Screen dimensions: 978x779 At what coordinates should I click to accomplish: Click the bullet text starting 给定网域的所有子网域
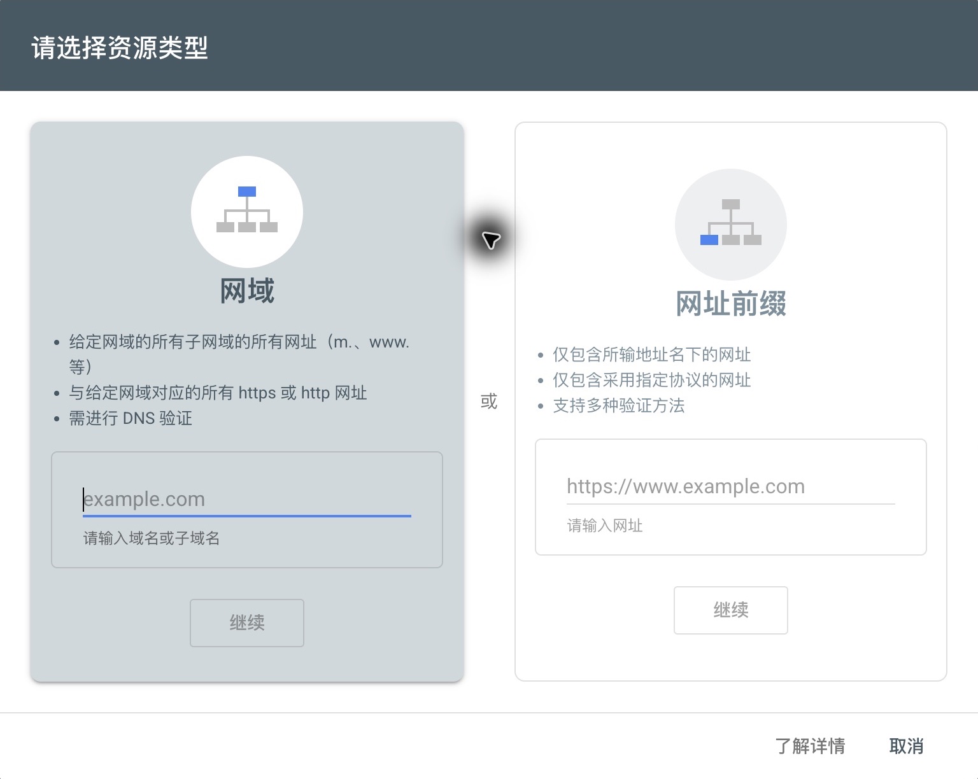click(239, 354)
